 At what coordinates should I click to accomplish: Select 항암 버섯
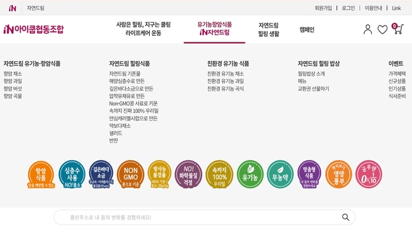(13, 89)
